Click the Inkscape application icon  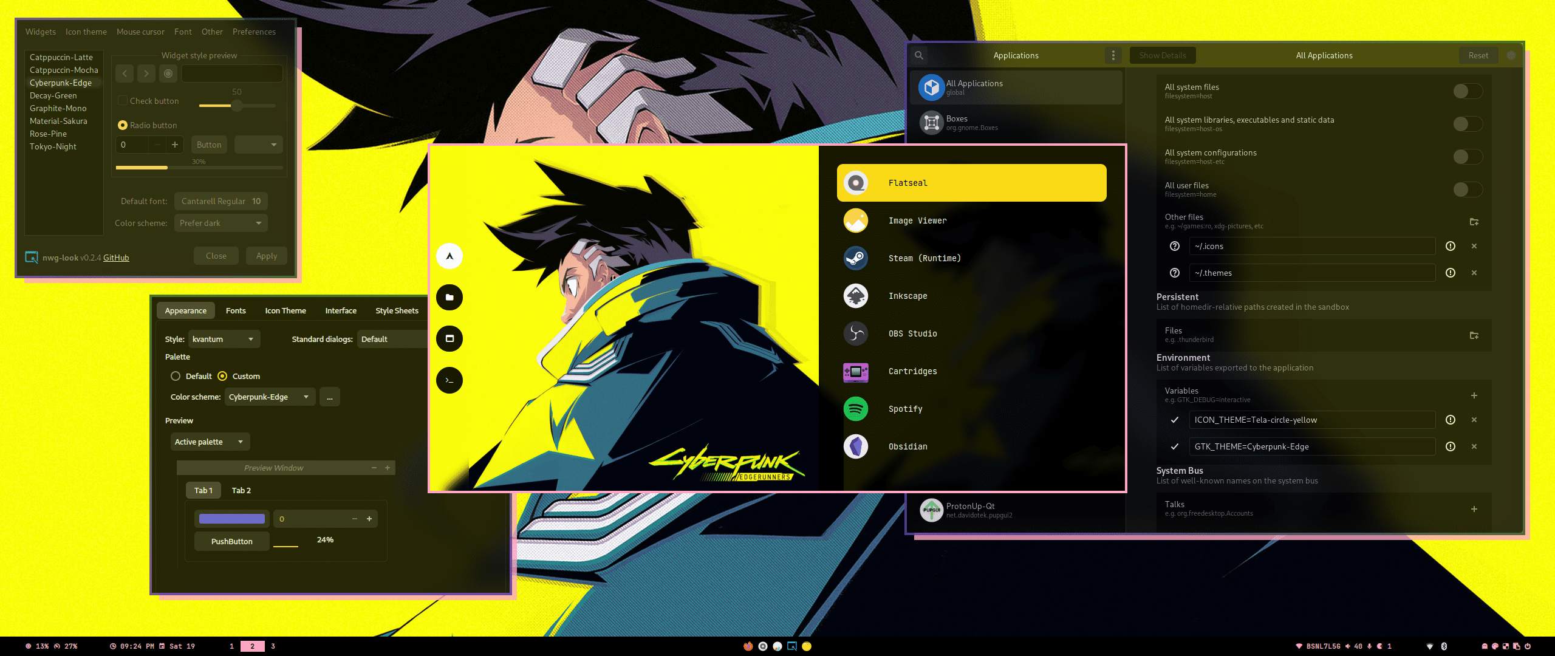pos(856,295)
